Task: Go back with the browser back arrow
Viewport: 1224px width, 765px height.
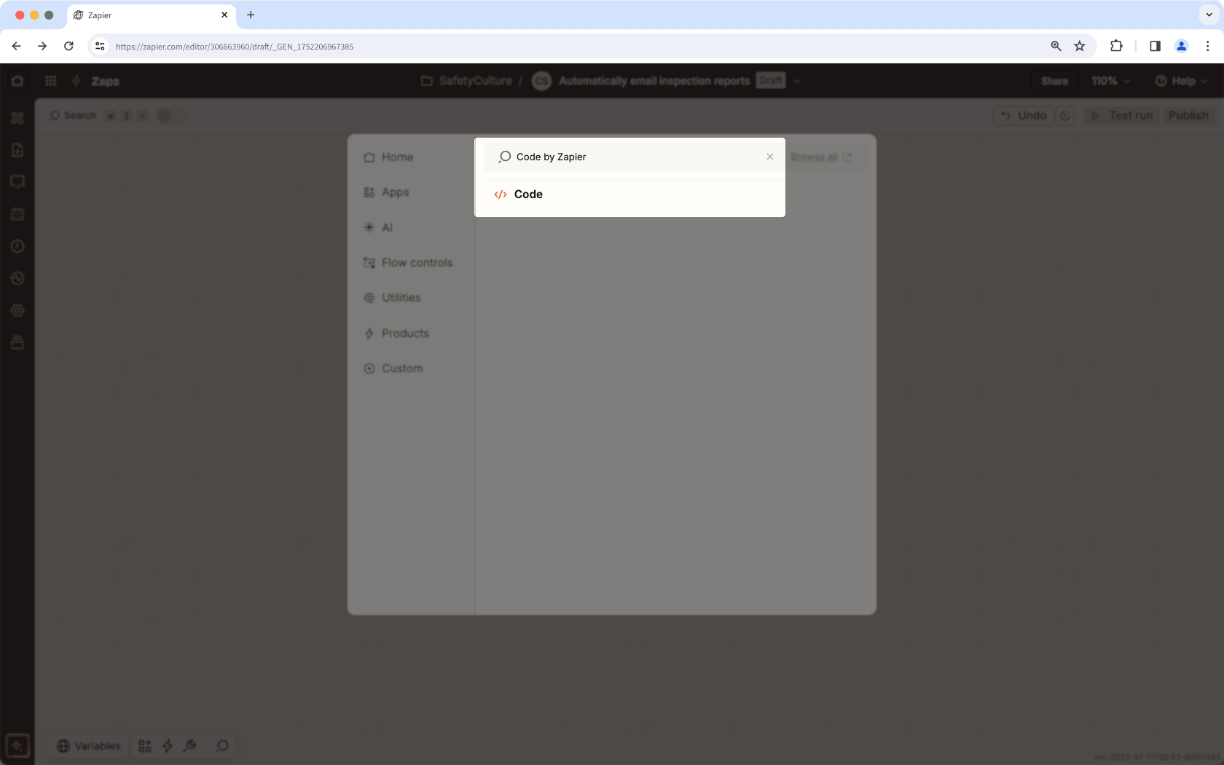Action: click(x=16, y=46)
